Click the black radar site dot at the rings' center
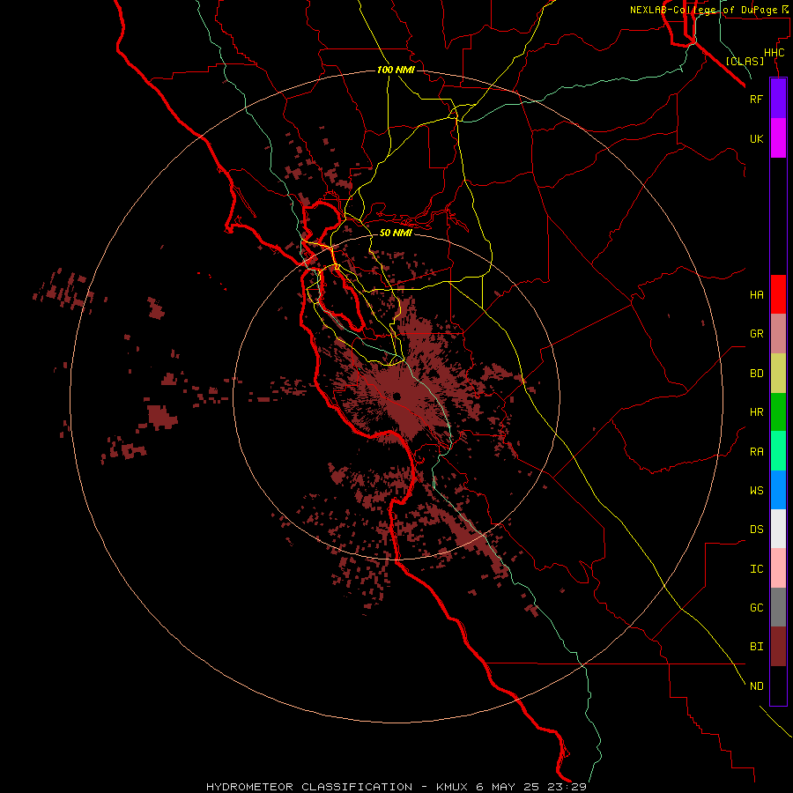793x793 pixels. pos(397,396)
